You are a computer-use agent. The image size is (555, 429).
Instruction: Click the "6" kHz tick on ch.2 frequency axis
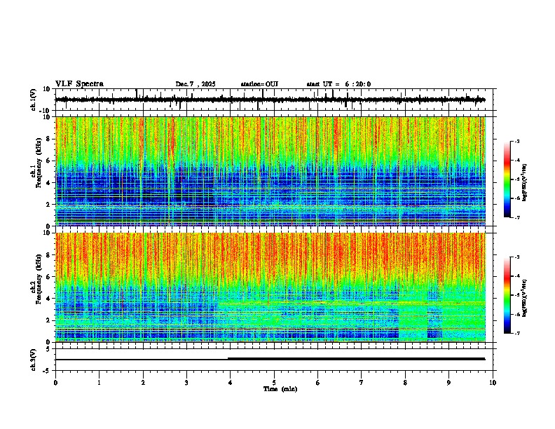click(x=48, y=277)
